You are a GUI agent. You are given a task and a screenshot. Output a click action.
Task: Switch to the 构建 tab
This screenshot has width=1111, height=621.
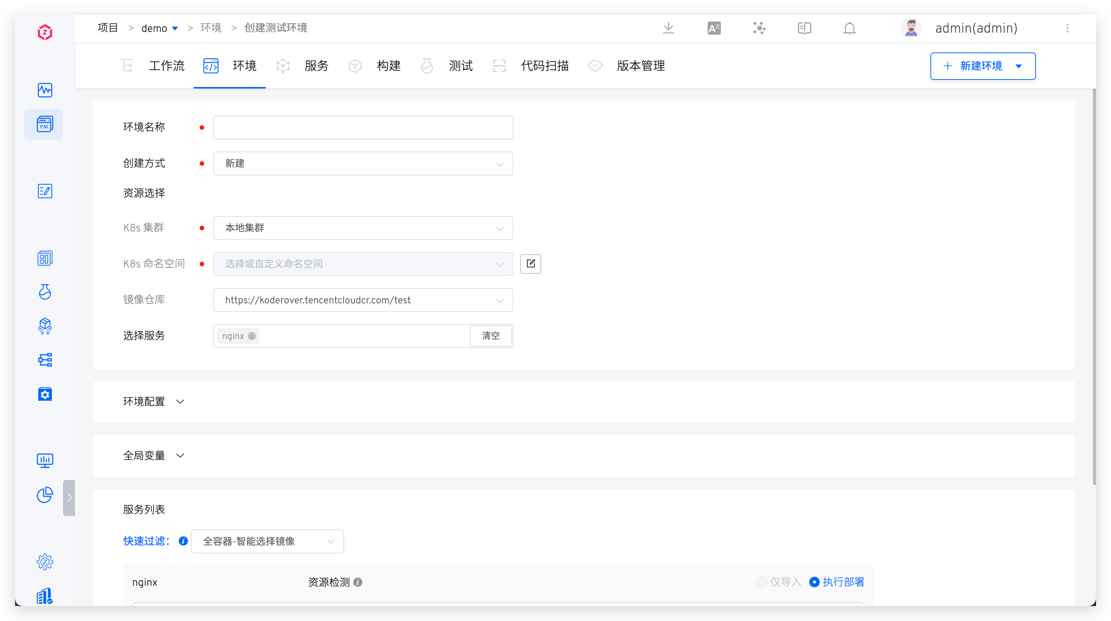tap(388, 66)
